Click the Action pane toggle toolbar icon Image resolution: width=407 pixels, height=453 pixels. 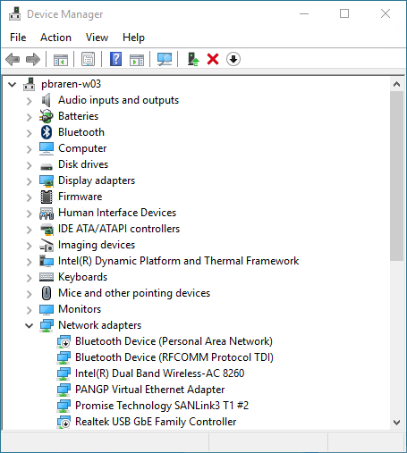click(x=137, y=60)
